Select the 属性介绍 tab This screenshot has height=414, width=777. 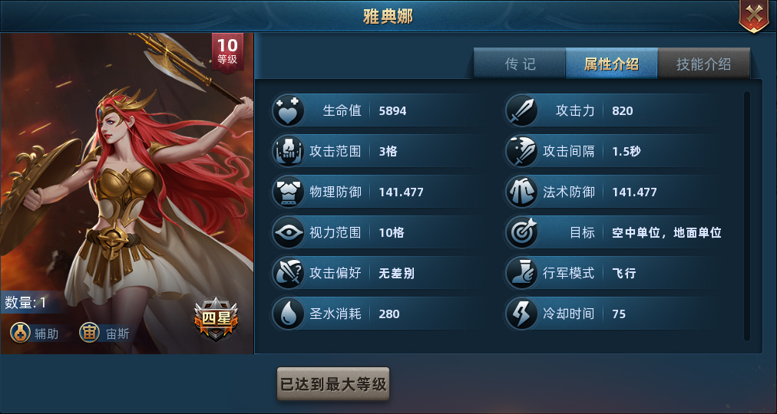(x=611, y=64)
